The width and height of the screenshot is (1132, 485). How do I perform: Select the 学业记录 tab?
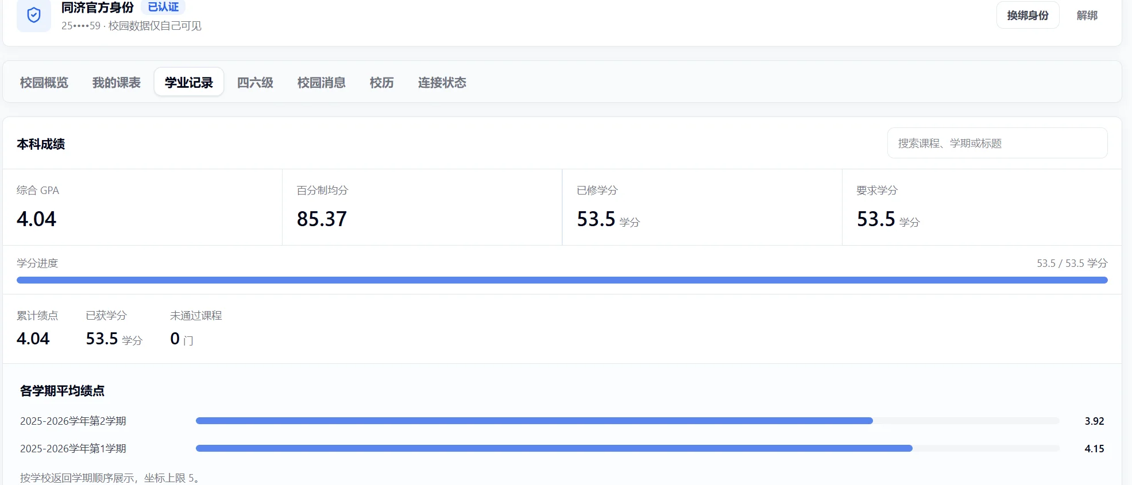pyautogui.click(x=189, y=83)
